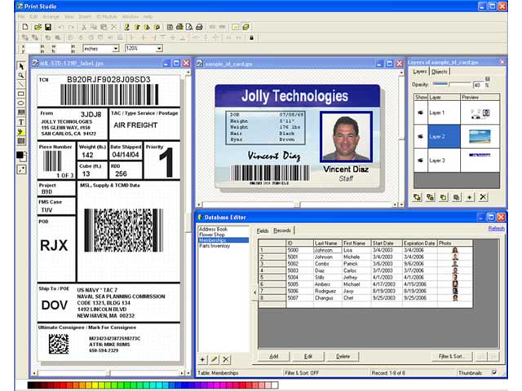Screen dimensions: 522x391
Task: Click the Opacity slider
Action: [452, 84]
